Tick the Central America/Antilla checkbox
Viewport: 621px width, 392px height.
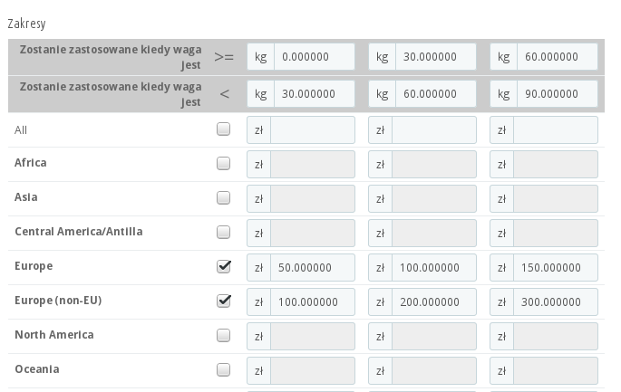click(223, 233)
